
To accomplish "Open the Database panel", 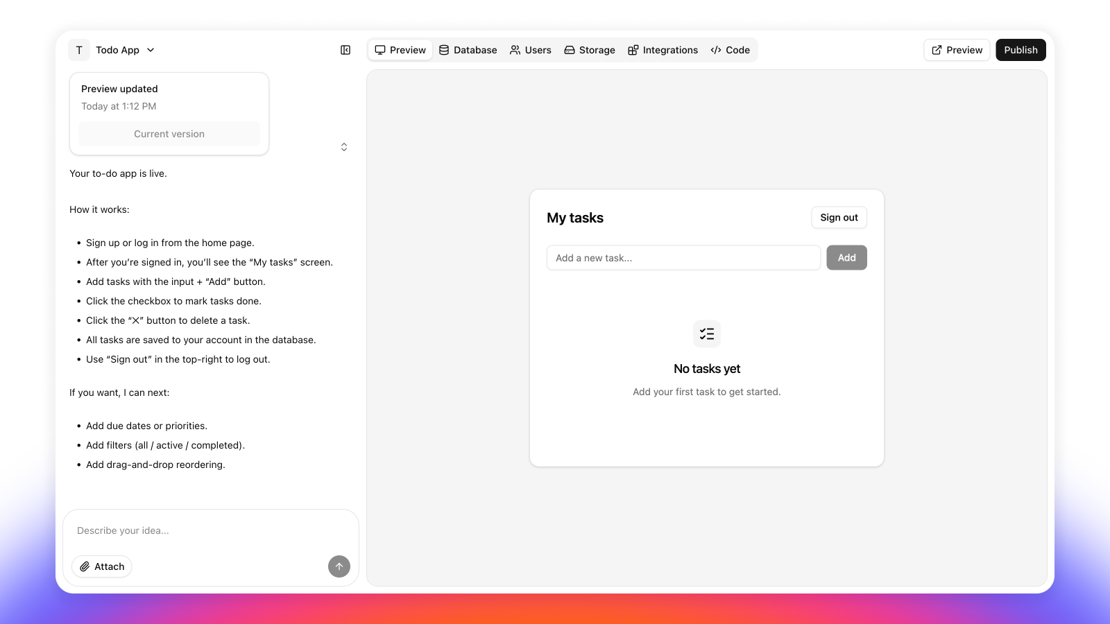I will (468, 49).
